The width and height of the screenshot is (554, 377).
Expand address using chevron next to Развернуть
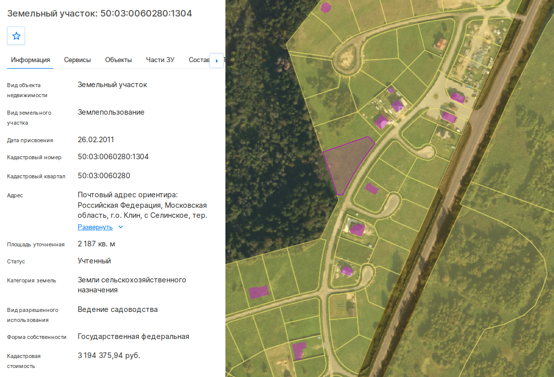pyautogui.click(x=121, y=227)
